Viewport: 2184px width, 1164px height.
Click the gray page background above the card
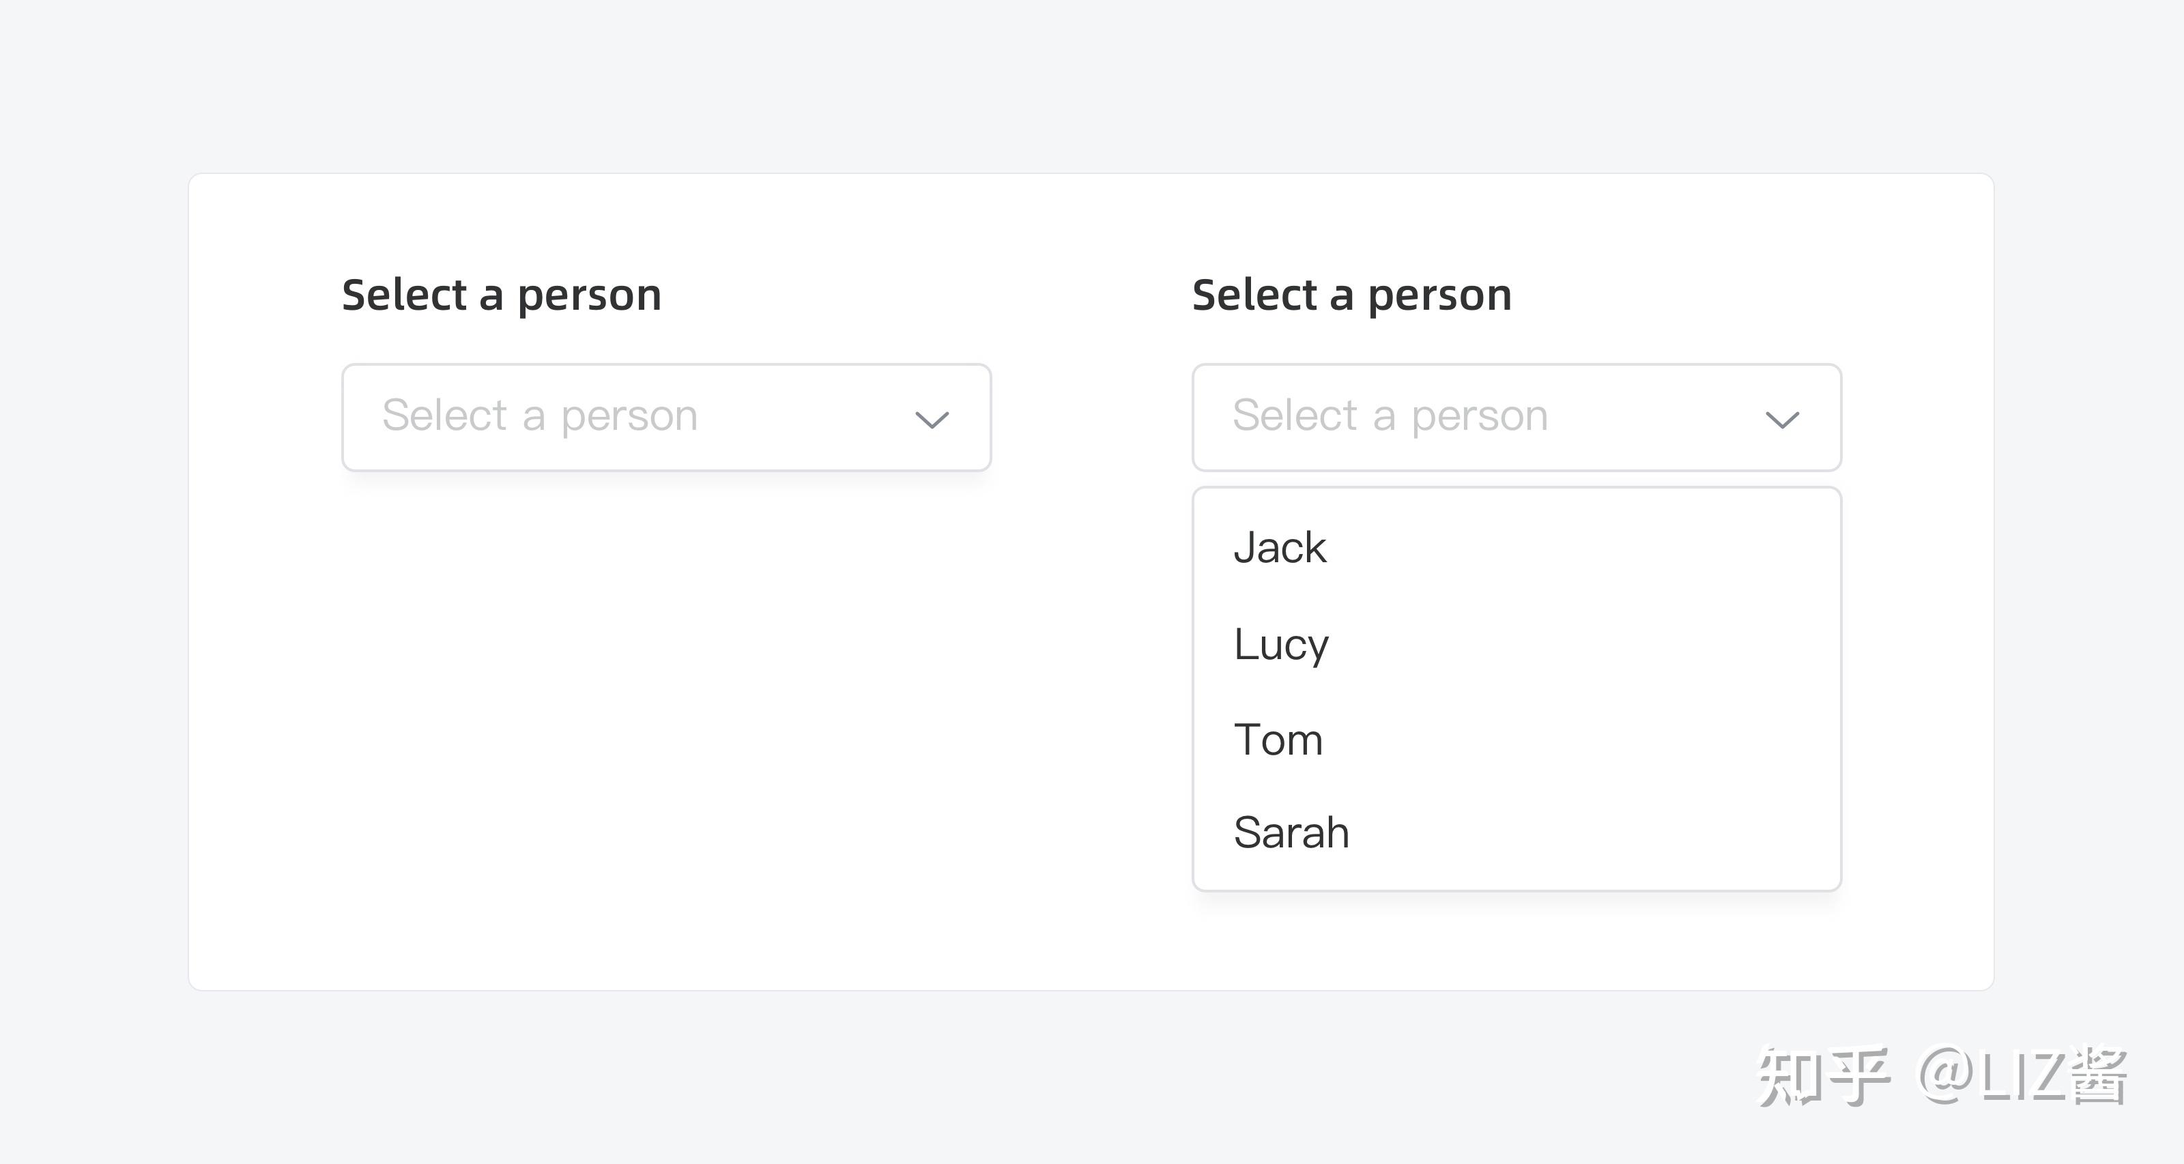(1092, 85)
